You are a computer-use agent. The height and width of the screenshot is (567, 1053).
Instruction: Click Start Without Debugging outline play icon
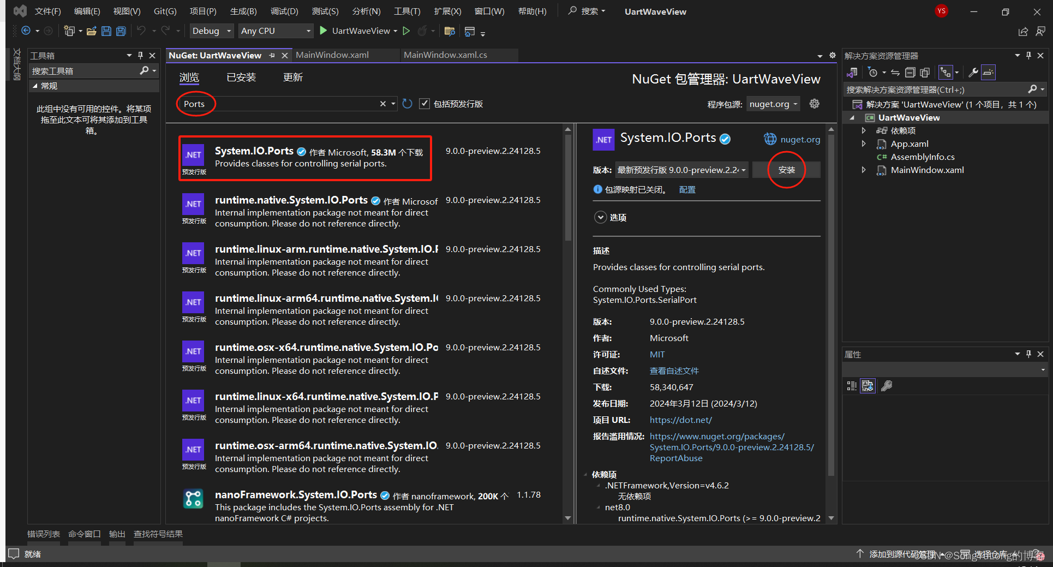point(406,31)
